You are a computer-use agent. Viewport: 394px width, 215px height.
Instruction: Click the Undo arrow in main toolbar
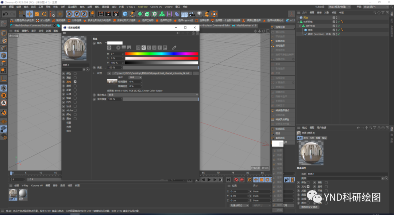(x=5, y=14)
